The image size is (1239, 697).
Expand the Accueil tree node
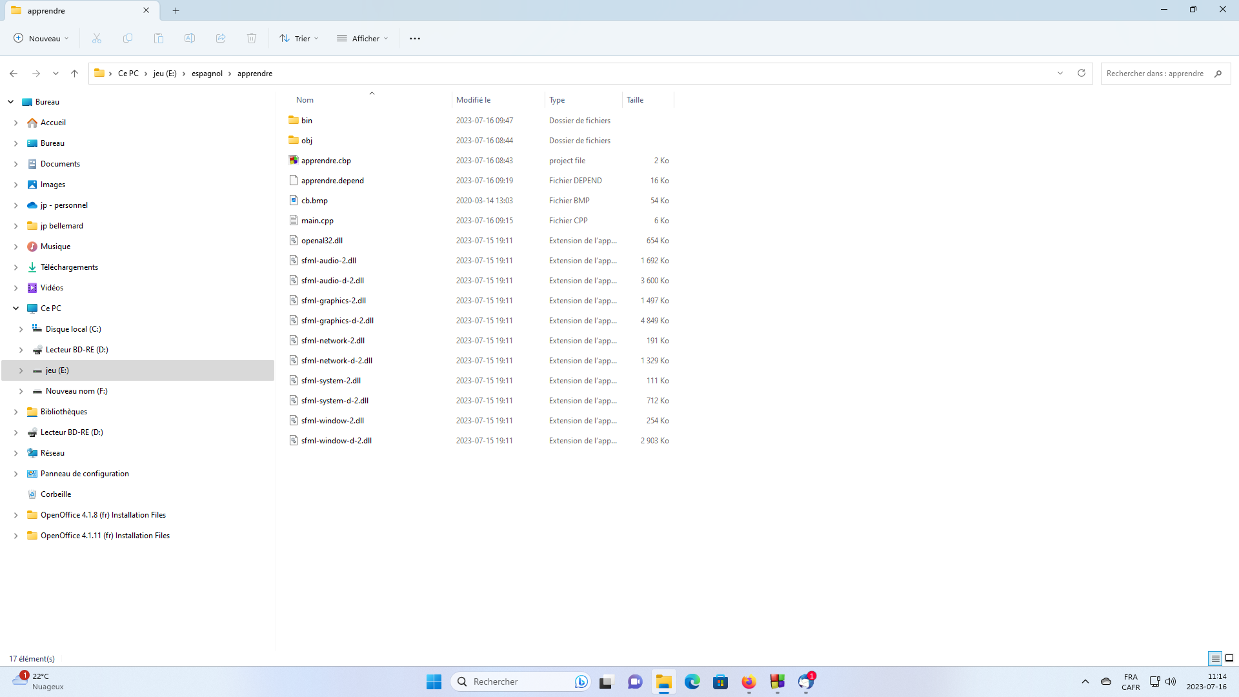[x=16, y=123]
